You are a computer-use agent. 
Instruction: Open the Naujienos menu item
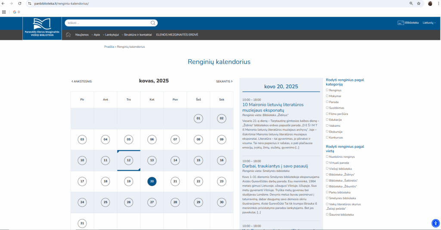[82, 35]
